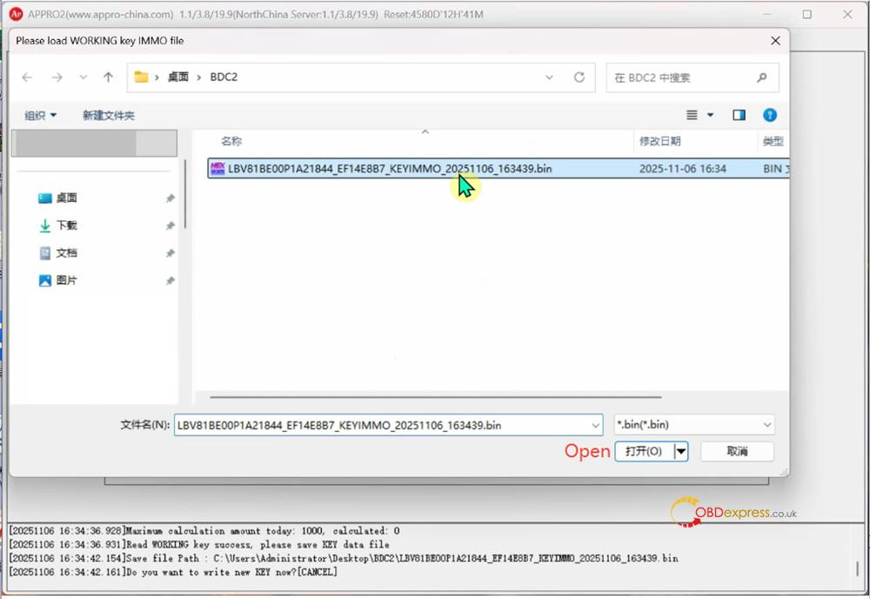Click the 文件名 filename input field

click(x=381, y=425)
